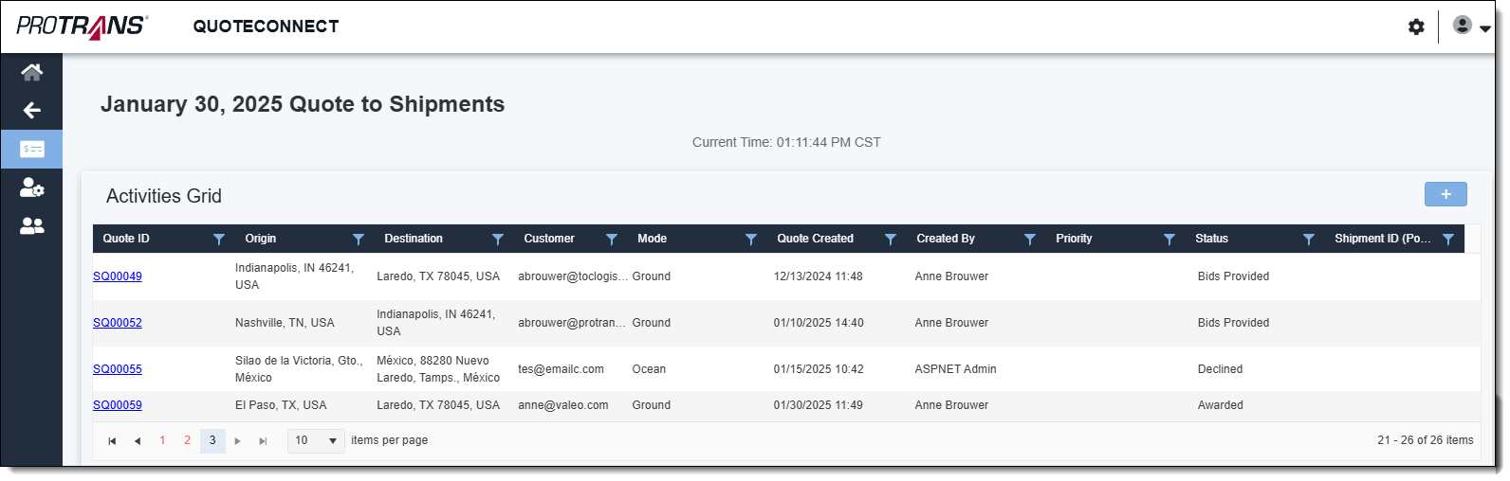The width and height of the screenshot is (1510, 481).
Task: Select the quotes dollar-card sidebar icon
Action: point(32,150)
